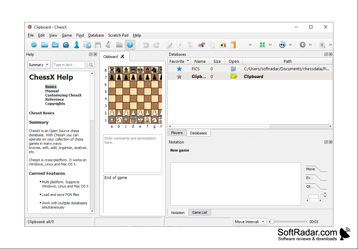358x249 pixels.
Task: Close the Help panel with its X icon
Action: [x=95, y=54]
